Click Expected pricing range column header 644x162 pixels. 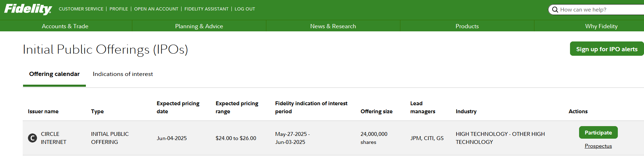point(237,107)
